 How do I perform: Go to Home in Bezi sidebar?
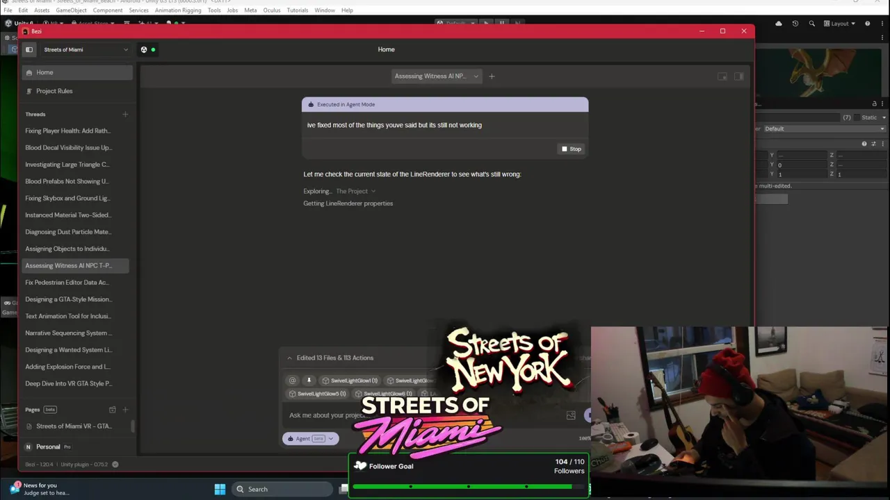77,72
